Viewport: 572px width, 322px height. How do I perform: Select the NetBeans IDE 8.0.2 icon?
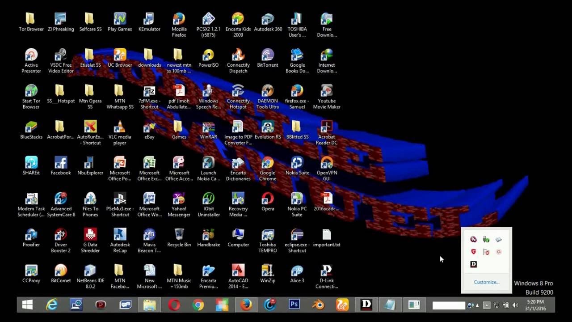(90, 277)
